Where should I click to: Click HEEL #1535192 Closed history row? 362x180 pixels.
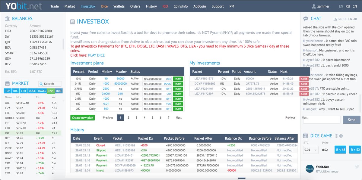184,145
